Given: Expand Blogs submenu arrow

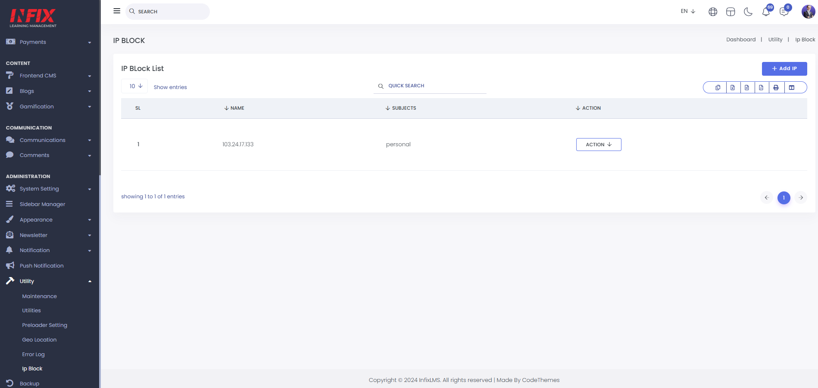Looking at the screenshot, I should (x=90, y=91).
